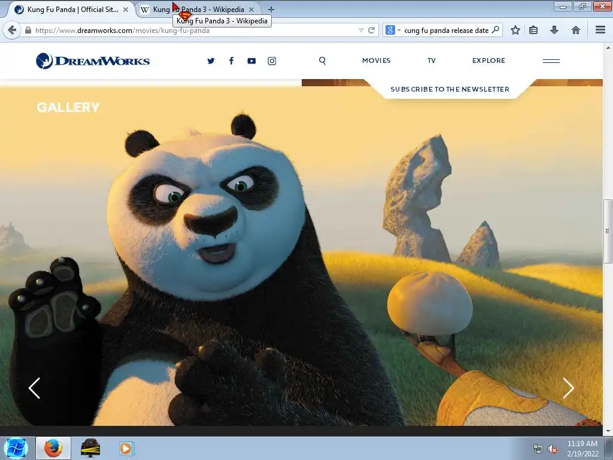The height and width of the screenshot is (460, 613).
Task: Reload the page with refresh icon
Action: 371,30
